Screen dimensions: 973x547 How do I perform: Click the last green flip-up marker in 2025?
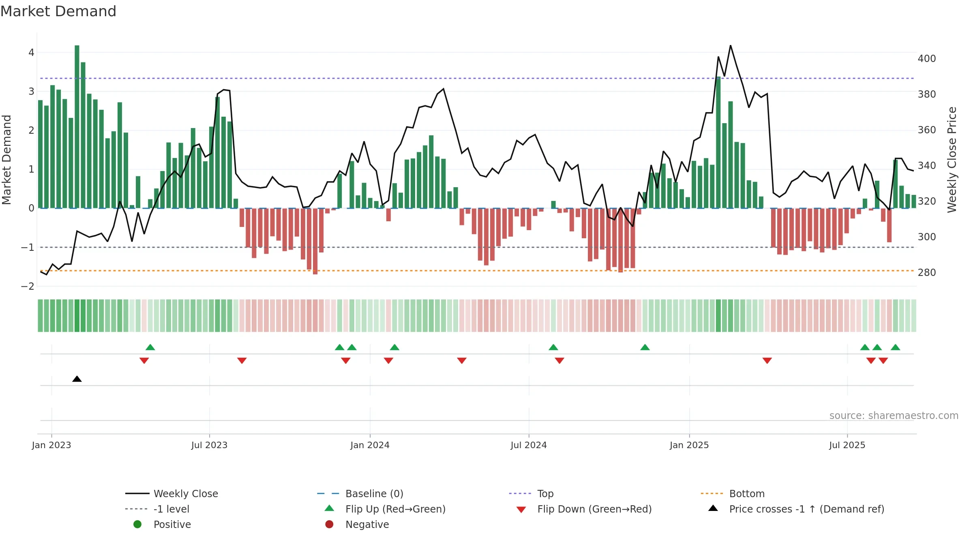tap(896, 347)
